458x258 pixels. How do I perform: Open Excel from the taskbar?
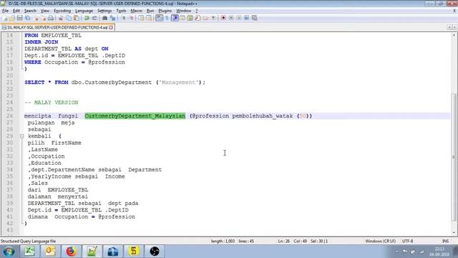click(x=29, y=252)
